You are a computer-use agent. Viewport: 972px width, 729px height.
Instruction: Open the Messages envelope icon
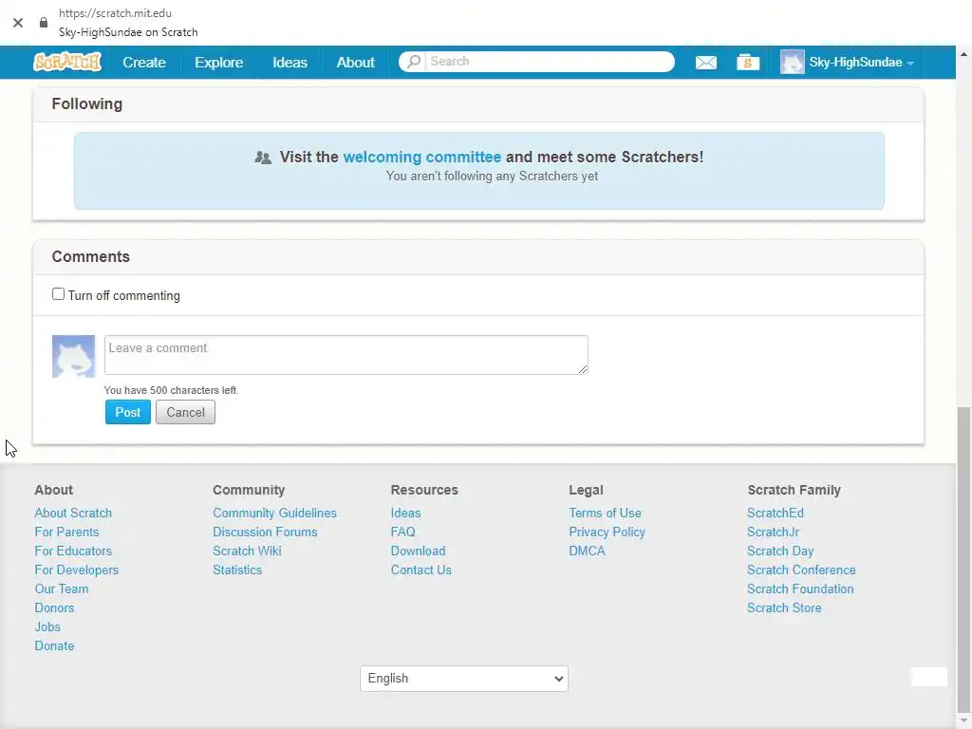pyautogui.click(x=705, y=62)
